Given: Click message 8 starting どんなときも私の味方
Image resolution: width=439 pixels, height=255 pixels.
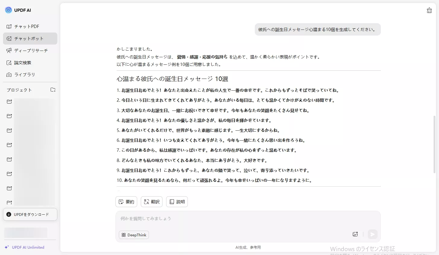Looking at the screenshot, I should (x=192, y=160).
